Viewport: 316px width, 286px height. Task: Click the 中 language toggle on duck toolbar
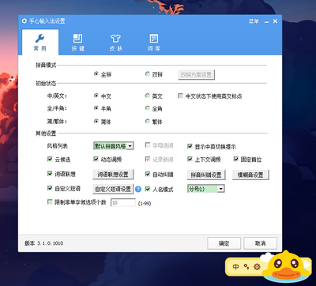click(x=235, y=266)
